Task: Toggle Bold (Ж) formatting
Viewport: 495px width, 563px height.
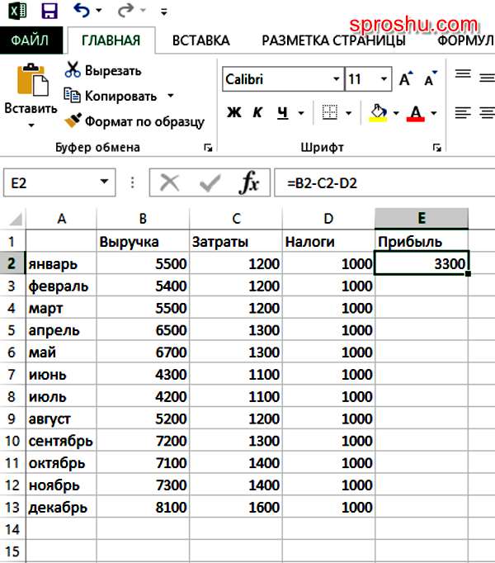Action: (234, 112)
